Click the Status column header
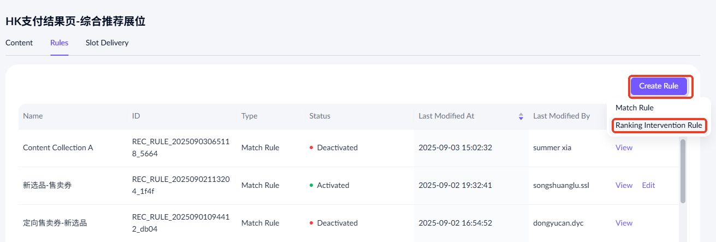 (319, 116)
